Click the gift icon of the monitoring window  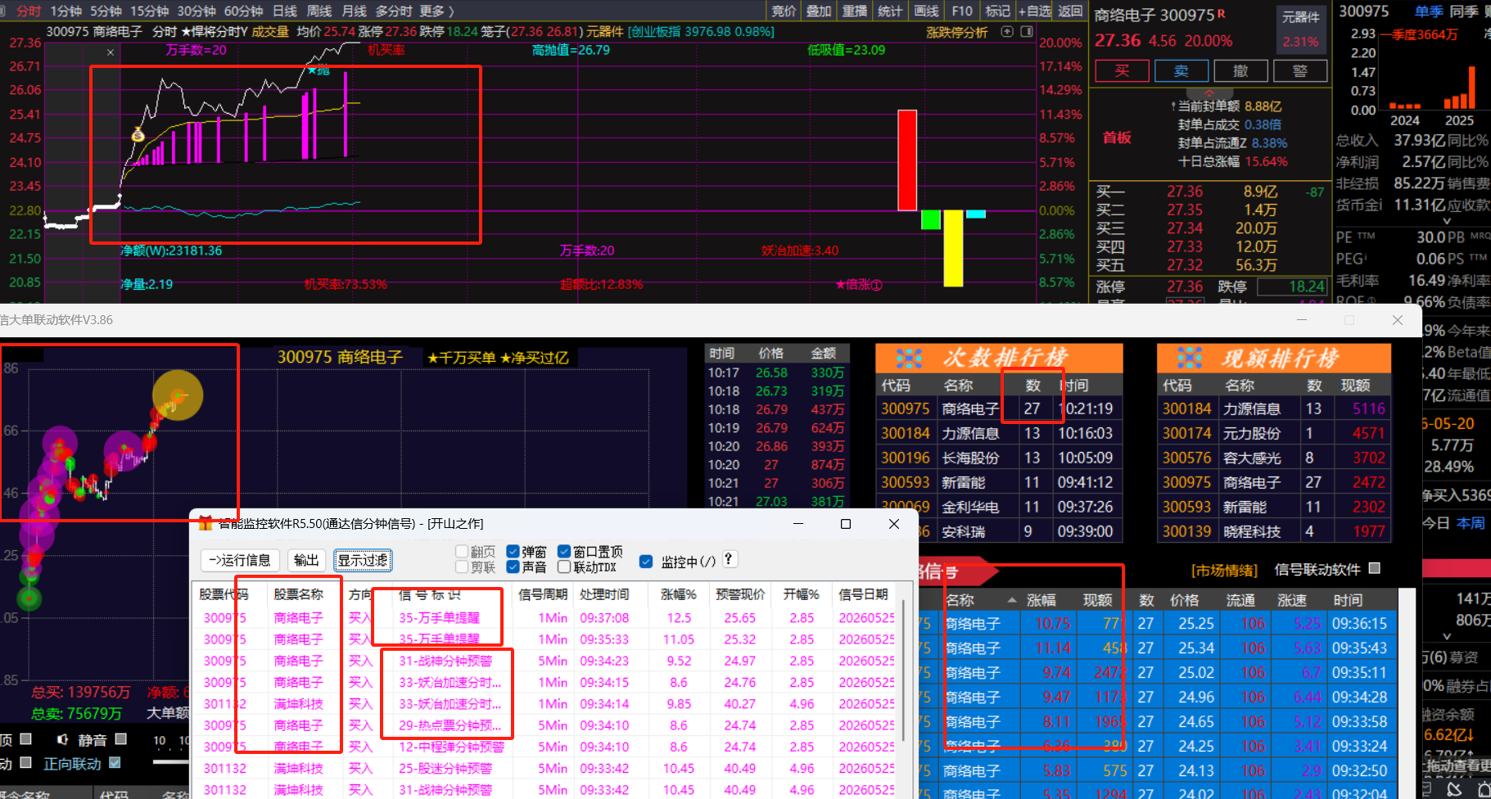206,523
